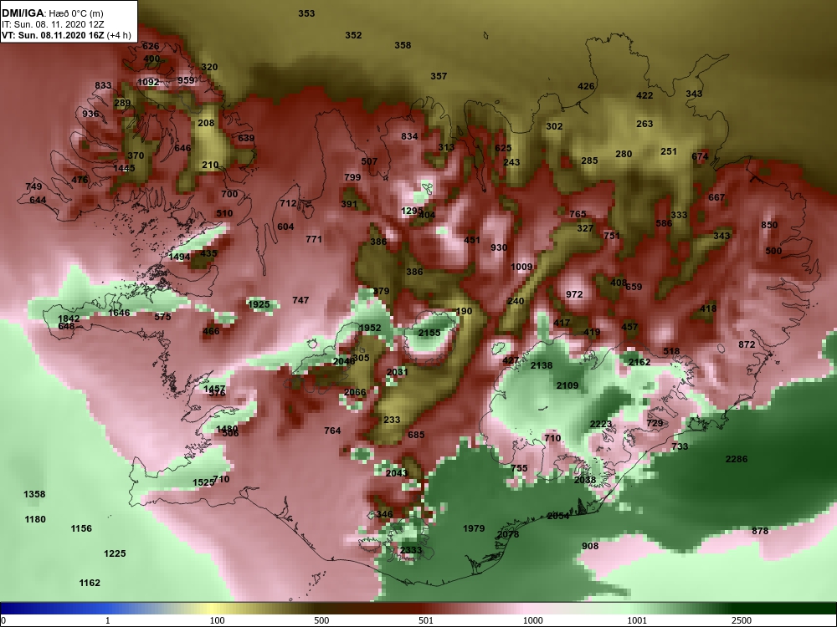Click the map value 426
837x627 pixels.
[586, 86]
